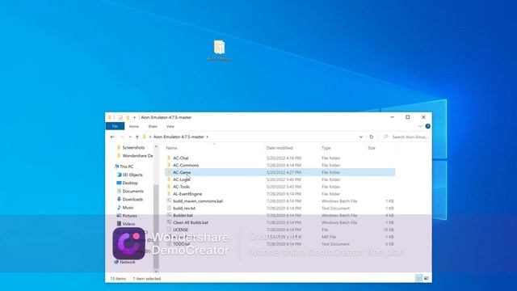Click the AC-Game date modified cell
This screenshot has width=517, height=291.
tap(284, 172)
